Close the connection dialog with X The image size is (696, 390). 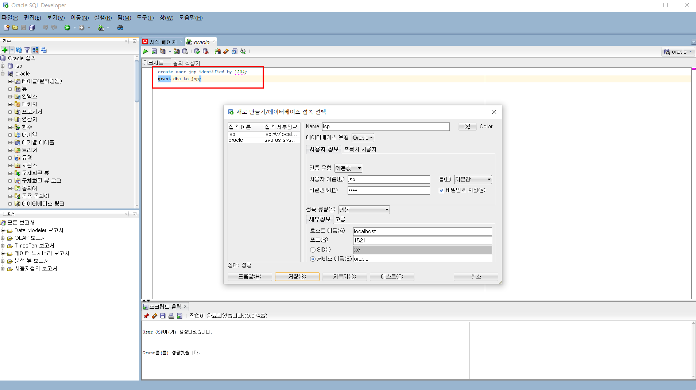494,112
